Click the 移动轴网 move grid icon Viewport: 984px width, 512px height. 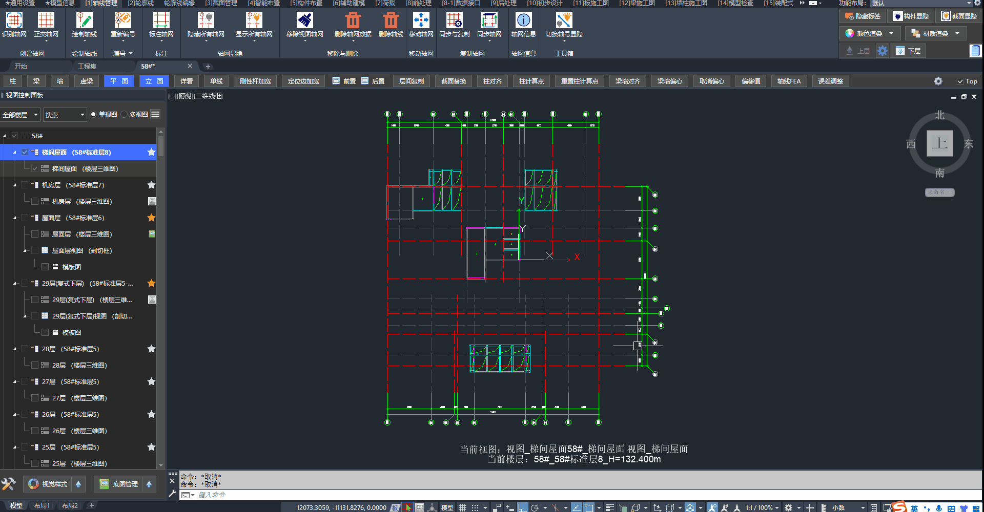click(421, 20)
